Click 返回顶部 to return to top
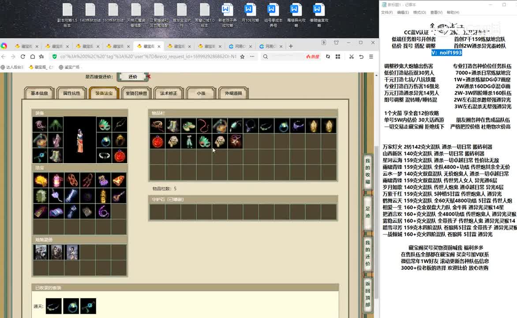 [367, 294]
